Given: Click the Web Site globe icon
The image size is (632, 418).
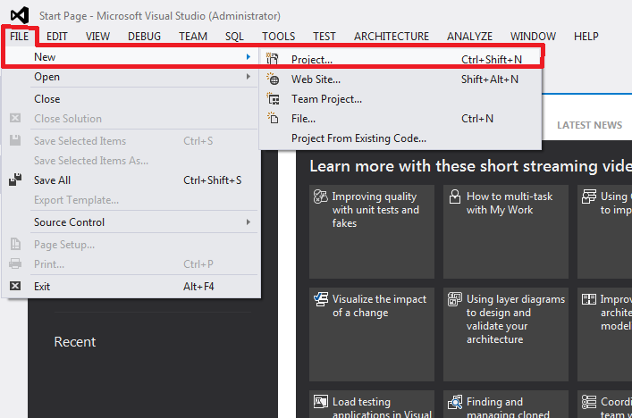Looking at the screenshot, I should coord(274,79).
